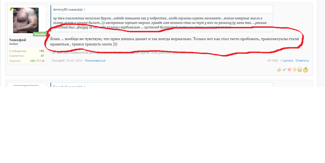325x163 pixels.
Task: Click the confused wide-eyed smiley rating icon
Action: (306, 70)
